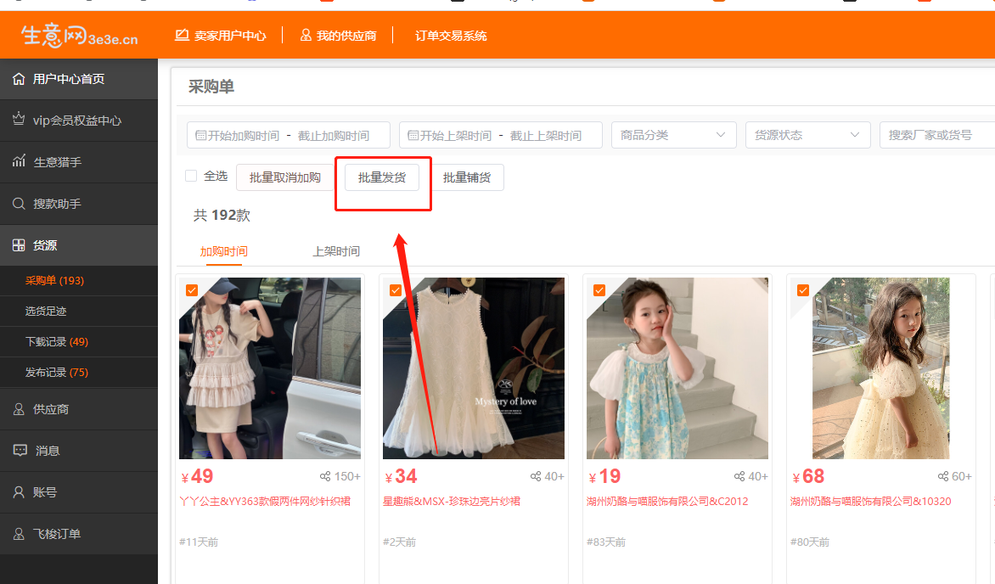Image resolution: width=995 pixels, height=584 pixels.
Task: Open 订单交易系统 in the top navigation
Action: pyautogui.click(x=451, y=36)
